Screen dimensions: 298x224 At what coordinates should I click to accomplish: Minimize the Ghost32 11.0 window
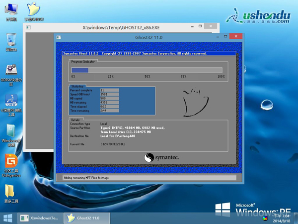tap(218, 36)
